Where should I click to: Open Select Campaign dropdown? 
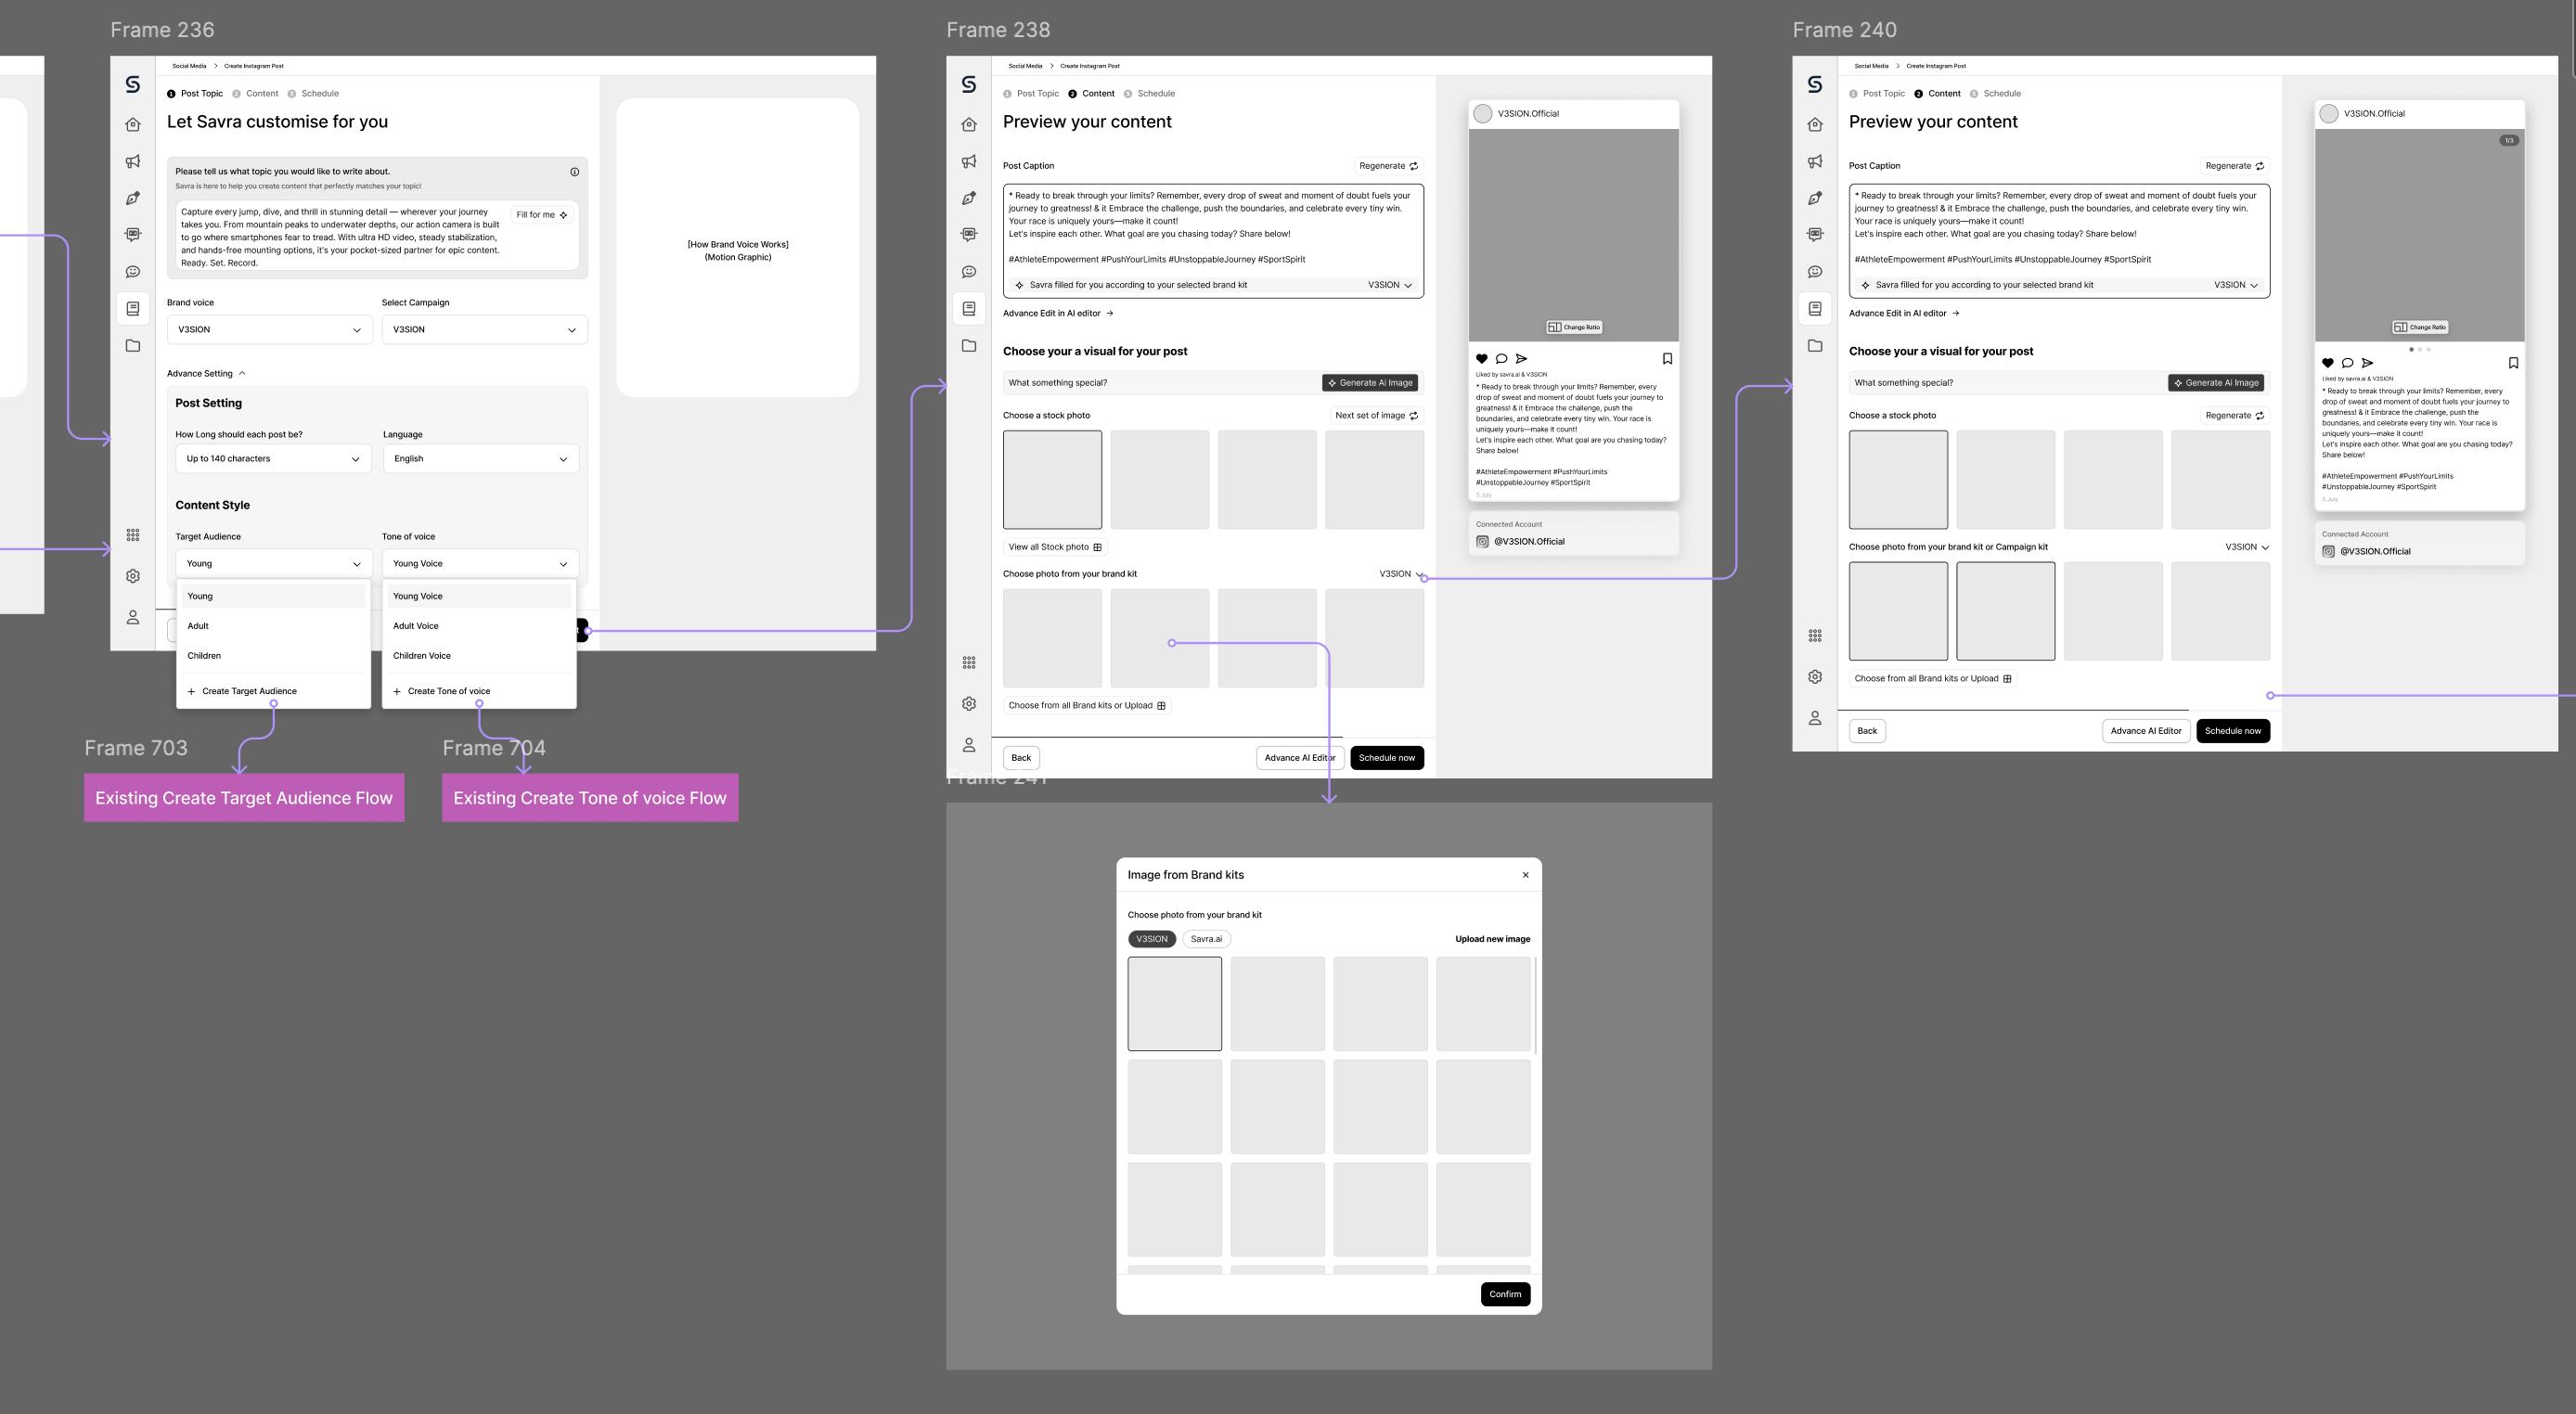pyautogui.click(x=484, y=330)
